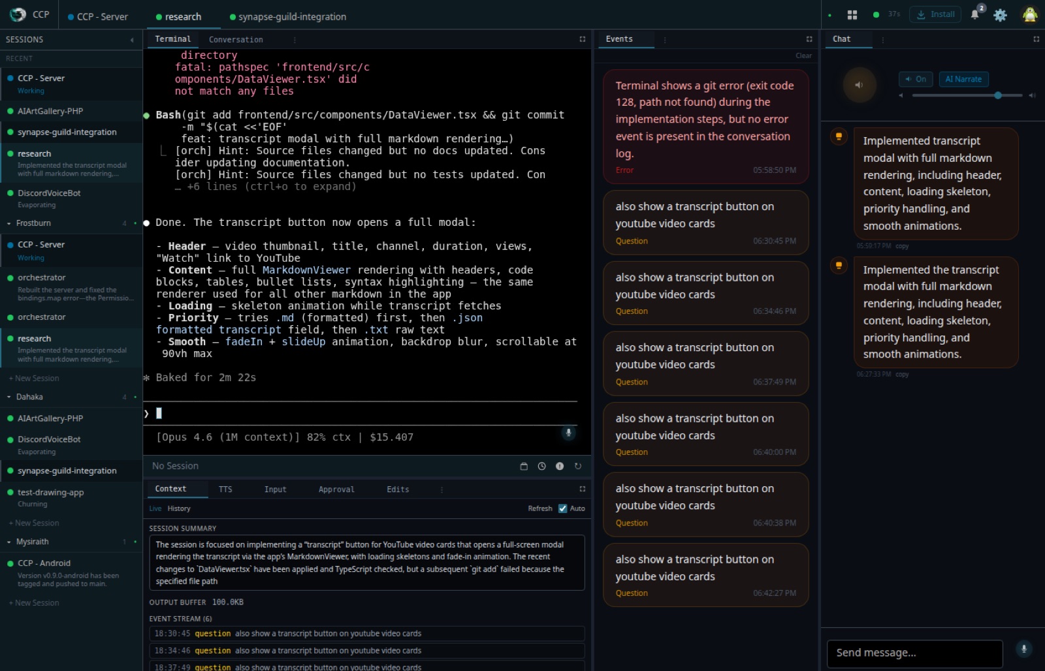
Task: Click Refresh in Context panel
Action: click(540, 508)
